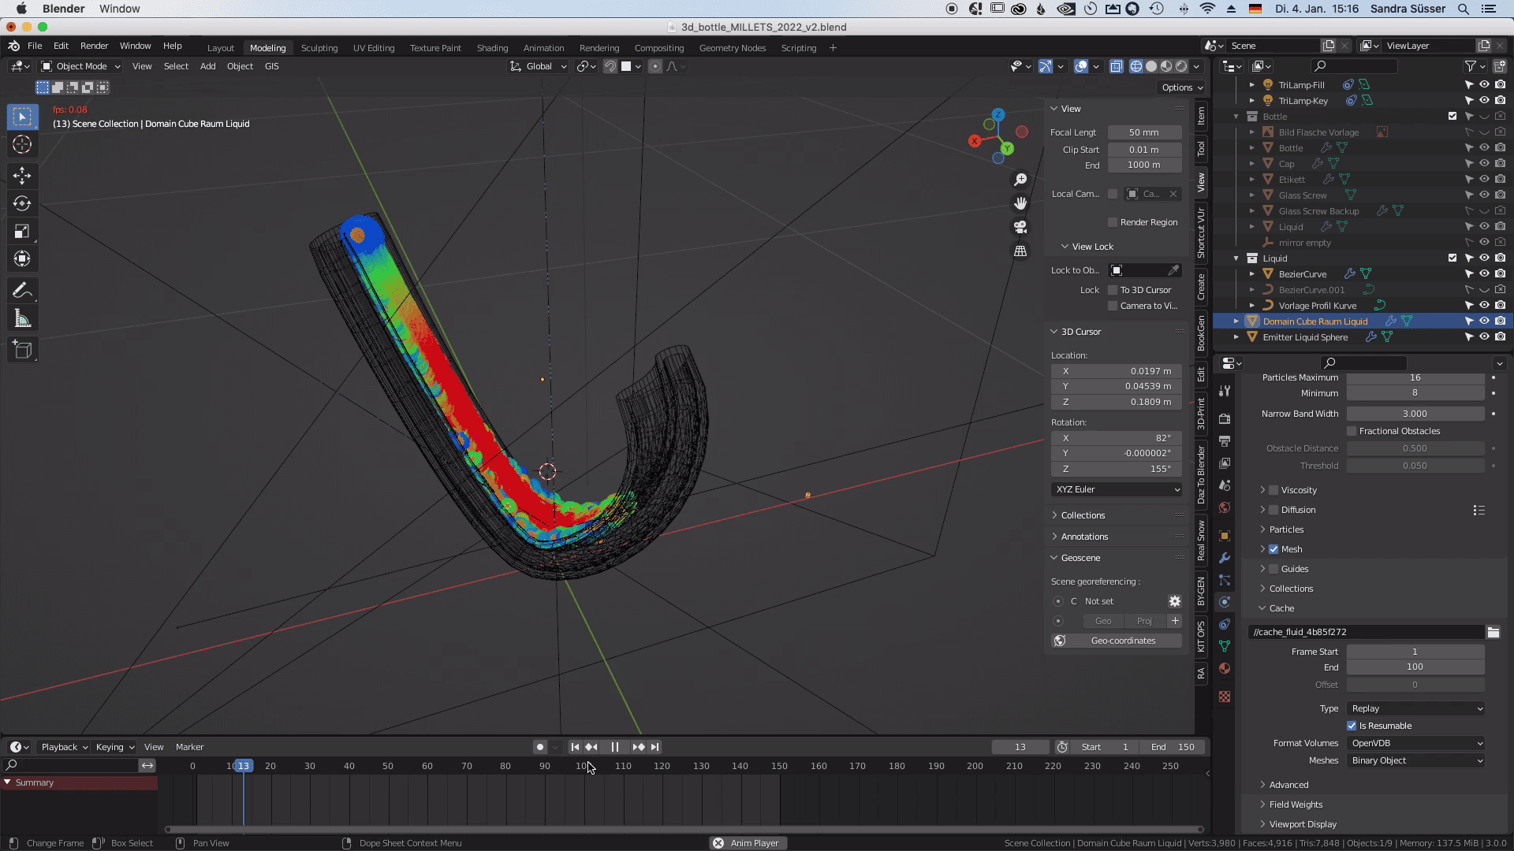This screenshot has width=1514, height=851.
Task: Click the cache folder browse icon
Action: (x=1493, y=632)
